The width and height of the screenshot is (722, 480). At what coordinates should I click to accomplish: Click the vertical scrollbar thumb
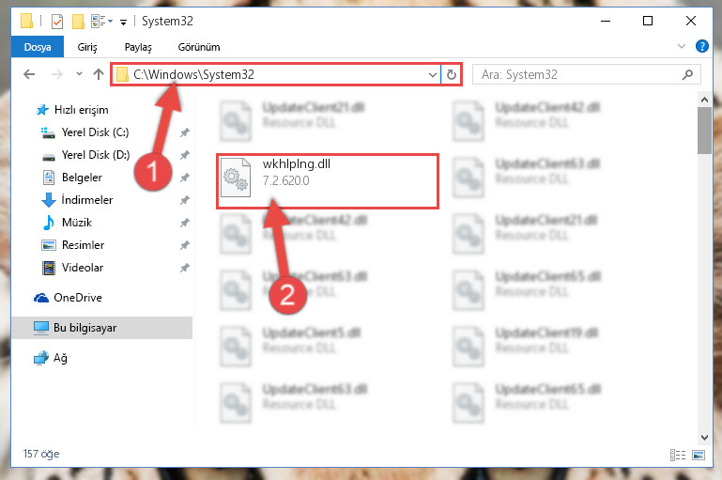704,131
